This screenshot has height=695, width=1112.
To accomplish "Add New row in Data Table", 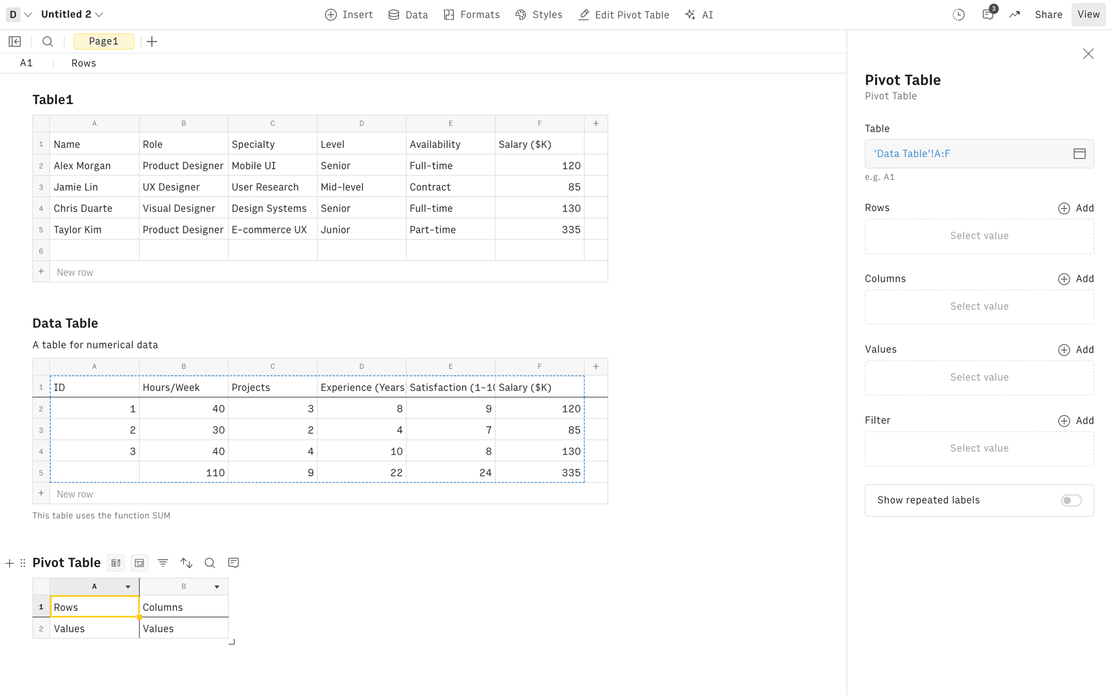I will tap(320, 494).
